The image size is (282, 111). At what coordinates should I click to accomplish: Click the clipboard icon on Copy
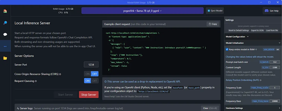(210, 24)
